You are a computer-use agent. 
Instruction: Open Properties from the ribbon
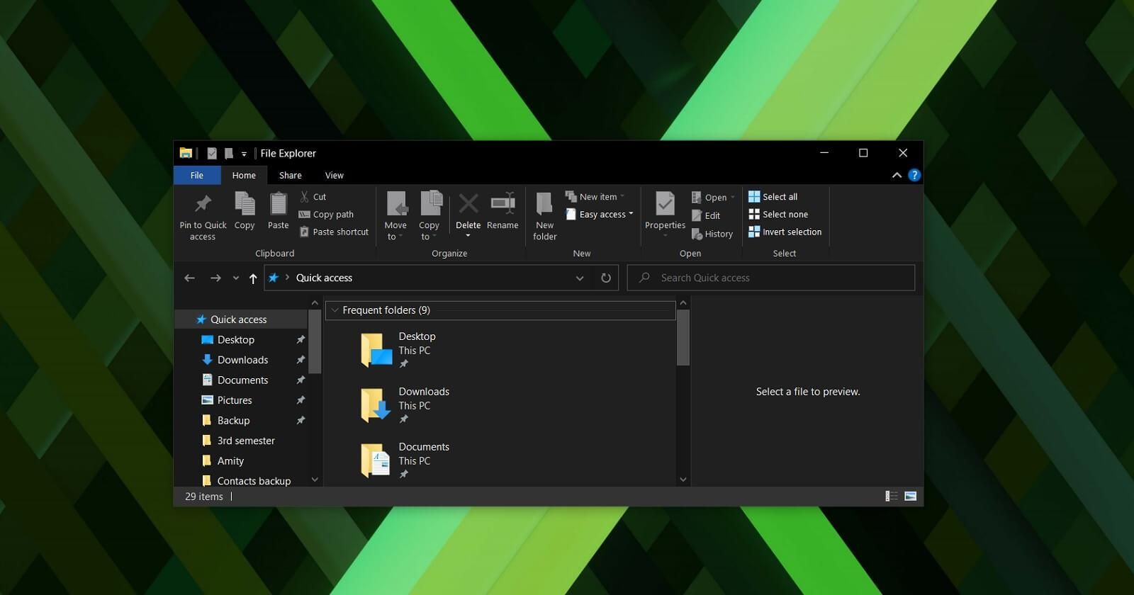(665, 205)
